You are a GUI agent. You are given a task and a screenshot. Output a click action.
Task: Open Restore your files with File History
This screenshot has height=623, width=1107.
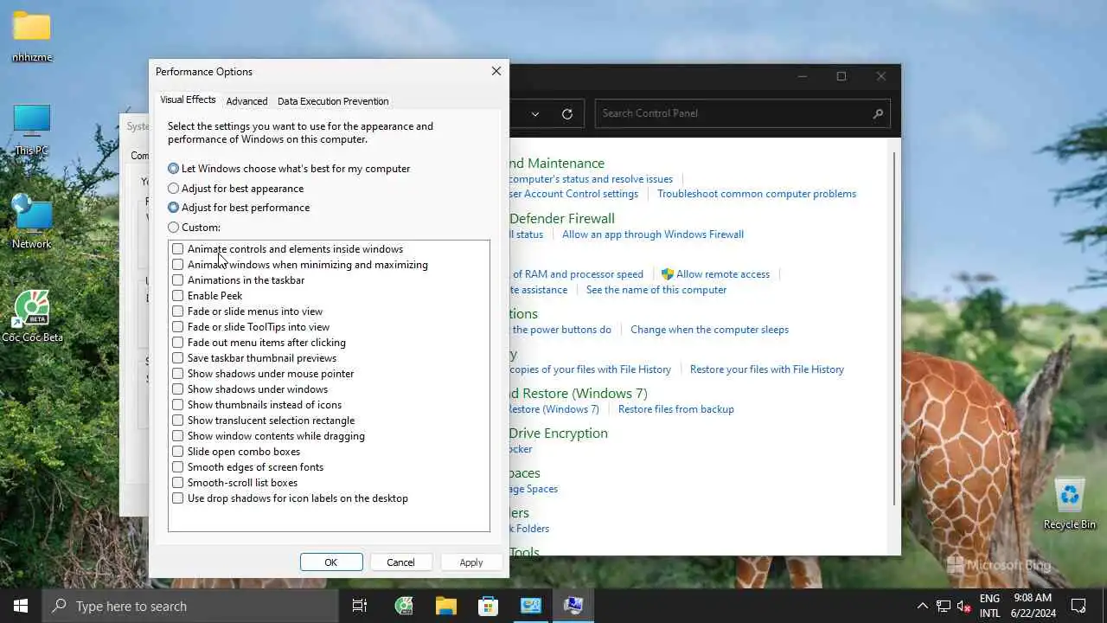[x=767, y=369]
